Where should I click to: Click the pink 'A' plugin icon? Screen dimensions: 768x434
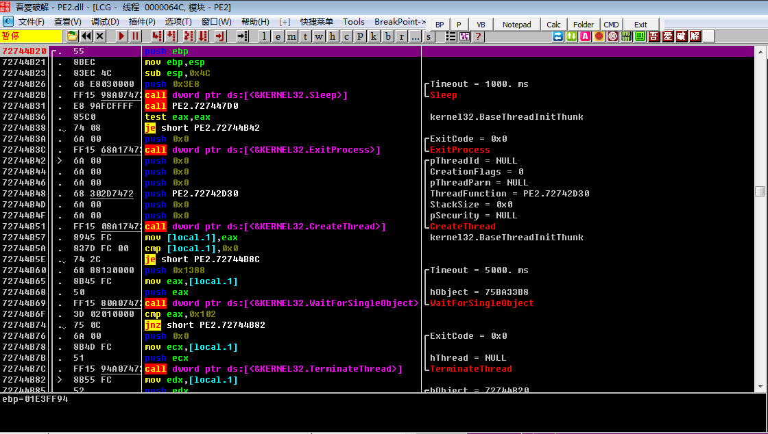(585, 36)
